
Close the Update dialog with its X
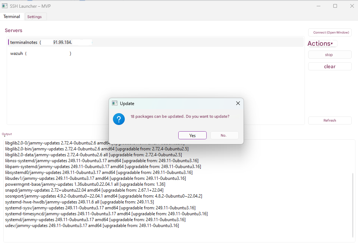click(238, 103)
